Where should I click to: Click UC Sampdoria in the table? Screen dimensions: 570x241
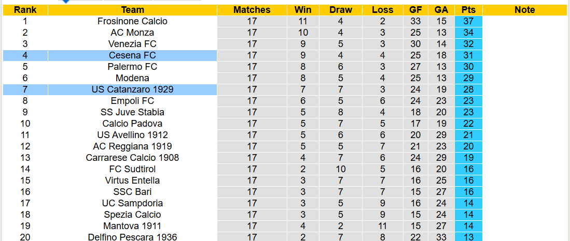click(132, 203)
